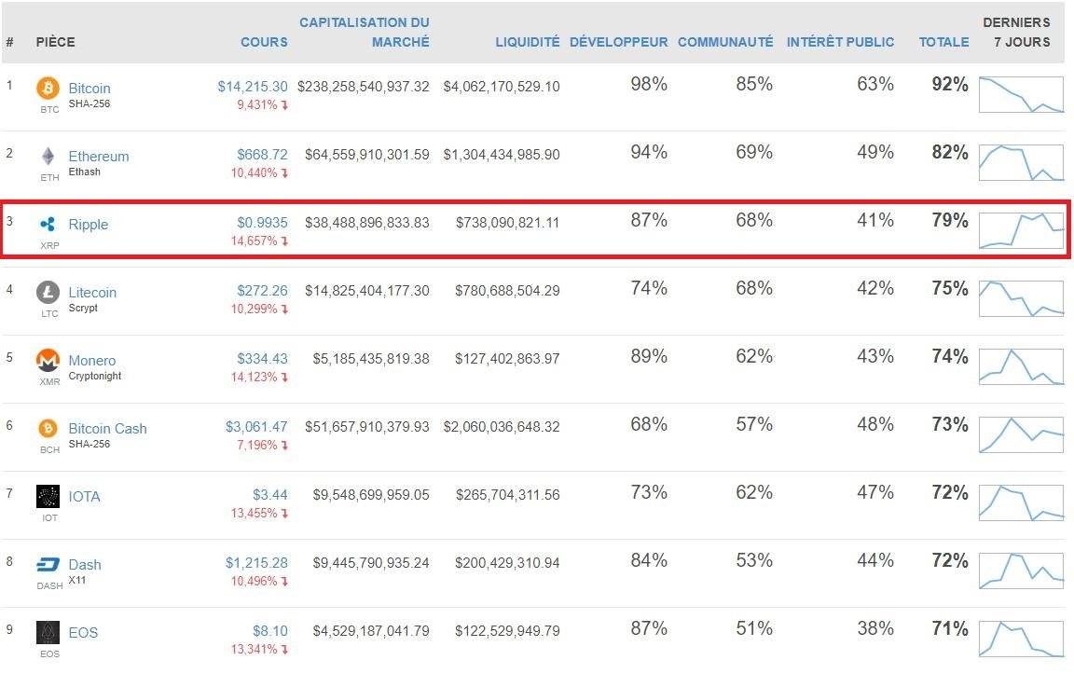Click the Ripple XRP logo
This screenshot has height=674, width=1074.
(x=48, y=224)
